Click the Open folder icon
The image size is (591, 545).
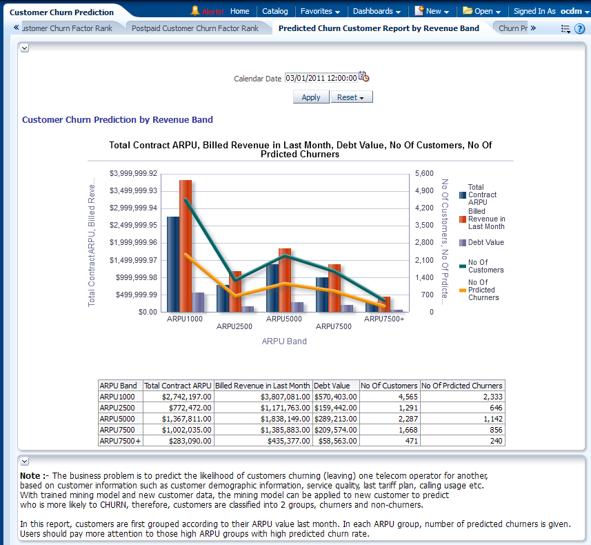tap(468, 11)
